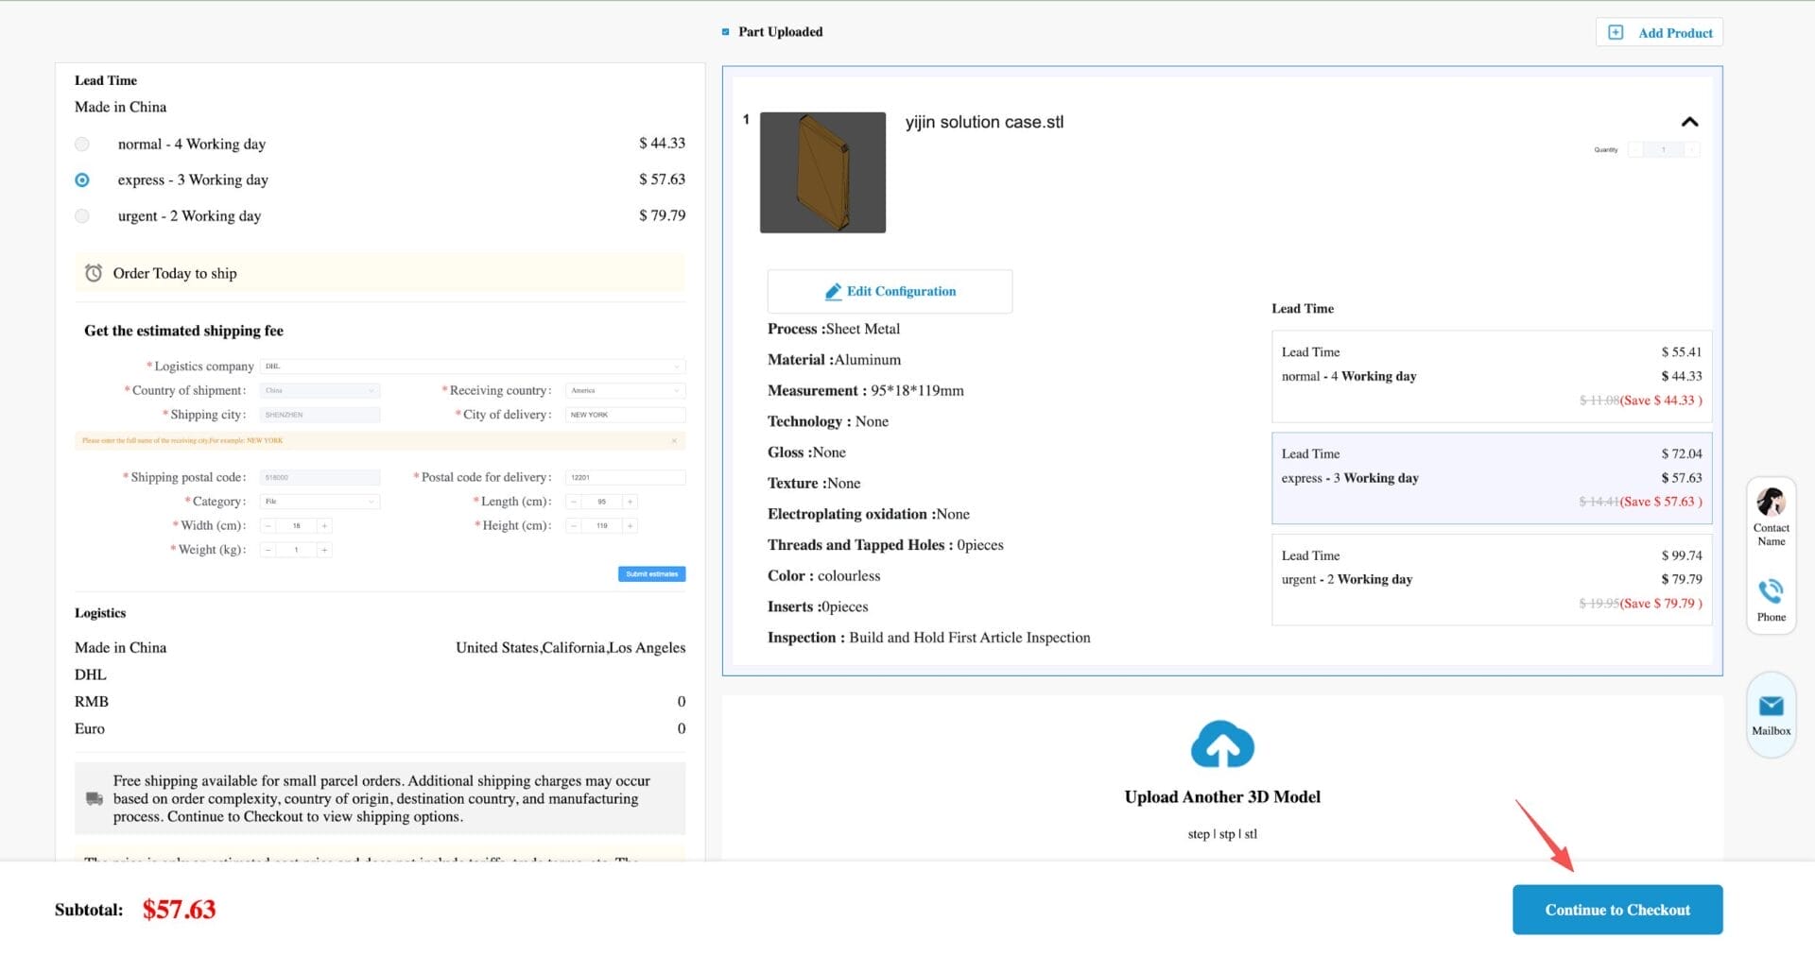The image size is (1815, 956).
Task: Select urgent 2 Working day lead time
Action: coord(82,215)
